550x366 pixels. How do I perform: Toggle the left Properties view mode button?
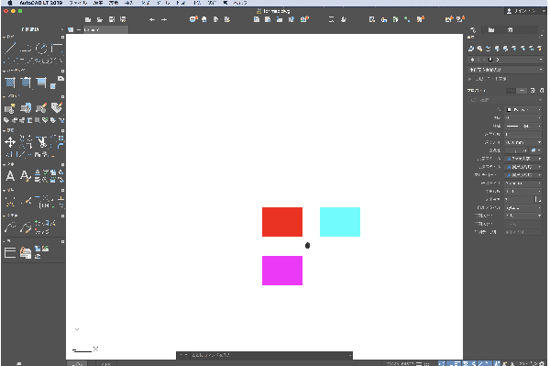(x=511, y=91)
